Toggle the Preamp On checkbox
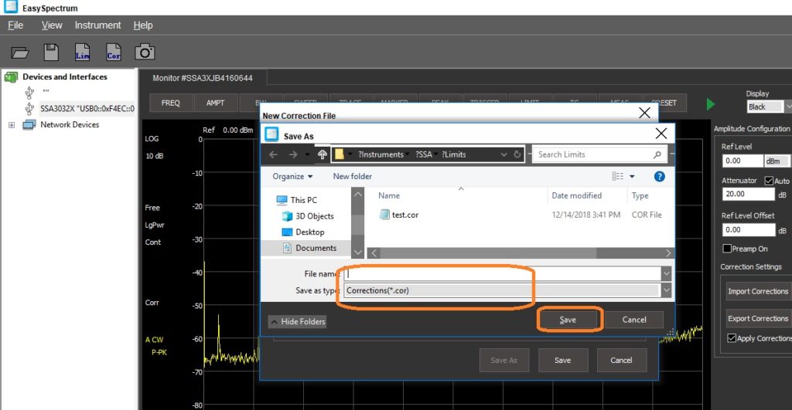Screen dimensions: 792x410 [727, 249]
